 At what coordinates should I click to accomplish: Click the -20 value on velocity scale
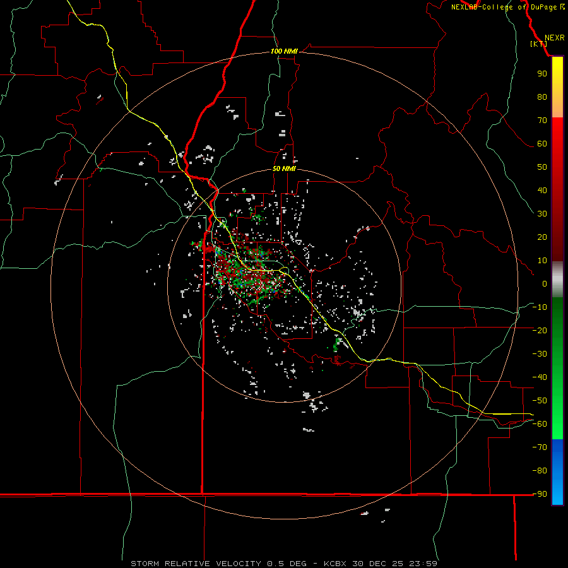coord(540,330)
